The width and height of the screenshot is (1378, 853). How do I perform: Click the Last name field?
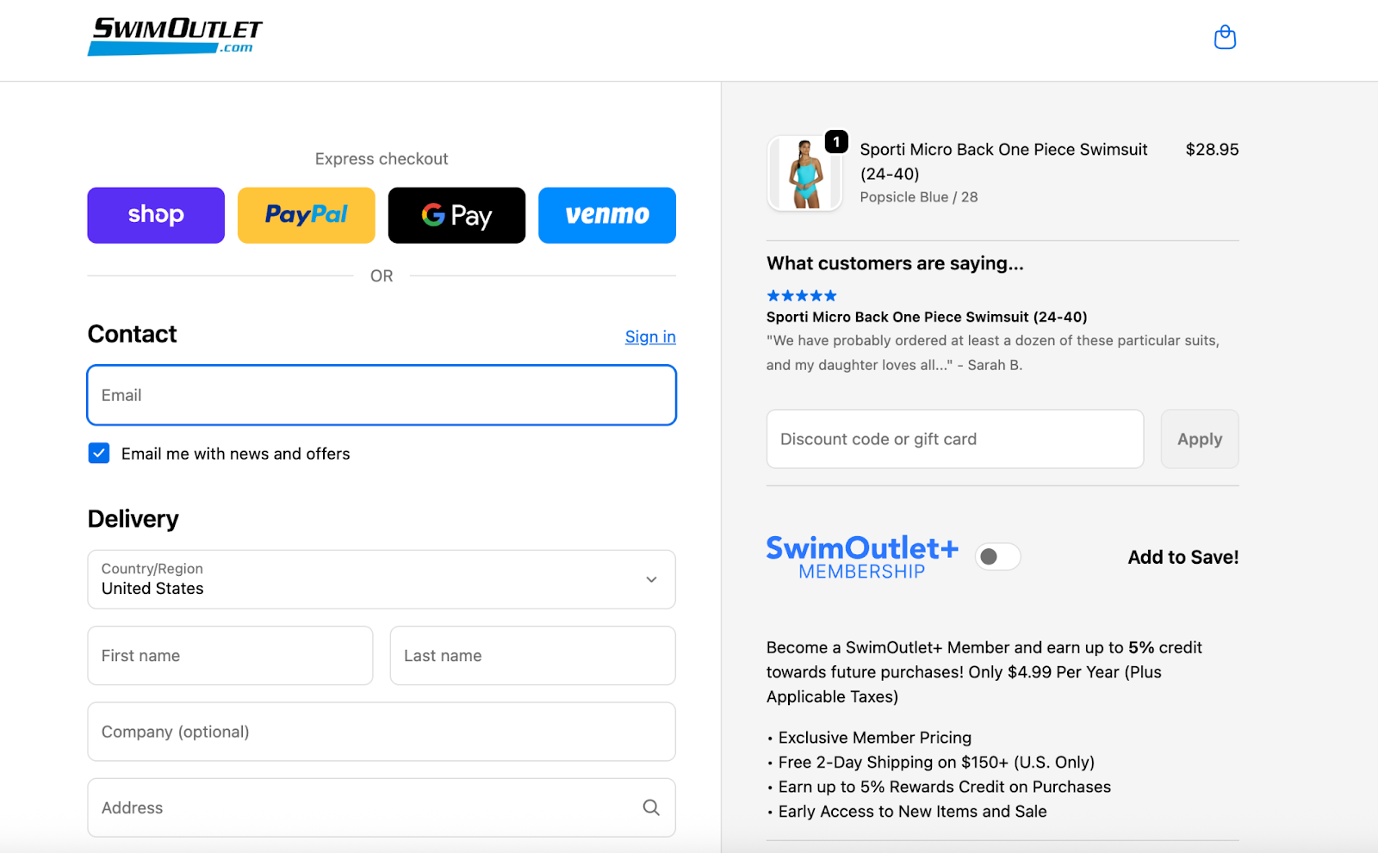[532, 656]
